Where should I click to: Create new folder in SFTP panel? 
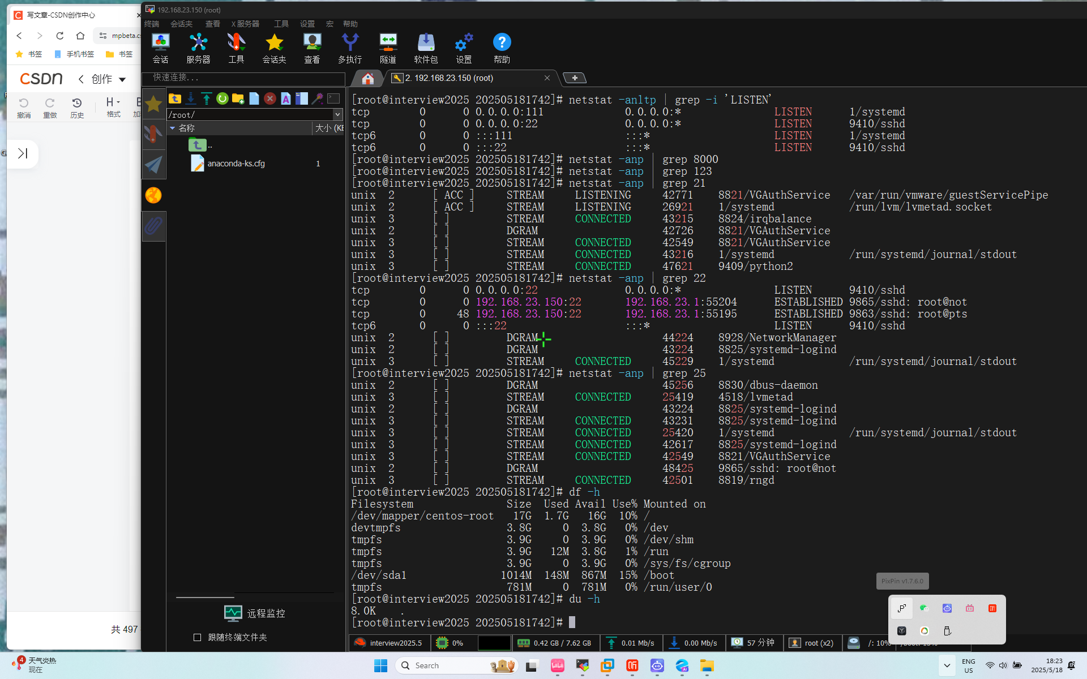(x=238, y=99)
